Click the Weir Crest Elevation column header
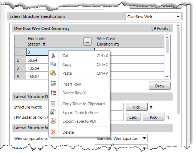Viewport: 196px width, 153px height. pos(129,42)
